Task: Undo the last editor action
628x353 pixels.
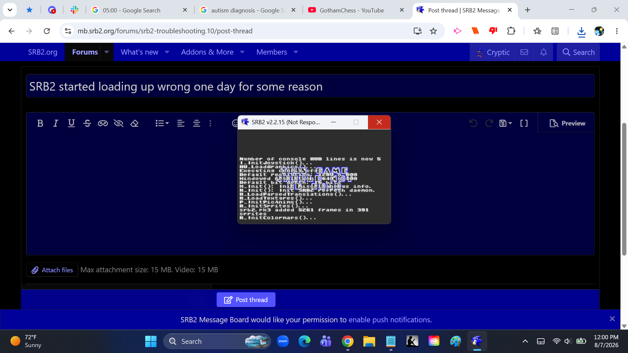Action: point(473,123)
